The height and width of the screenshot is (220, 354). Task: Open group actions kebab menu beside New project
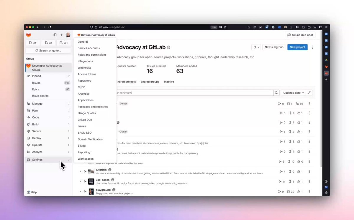[312, 47]
